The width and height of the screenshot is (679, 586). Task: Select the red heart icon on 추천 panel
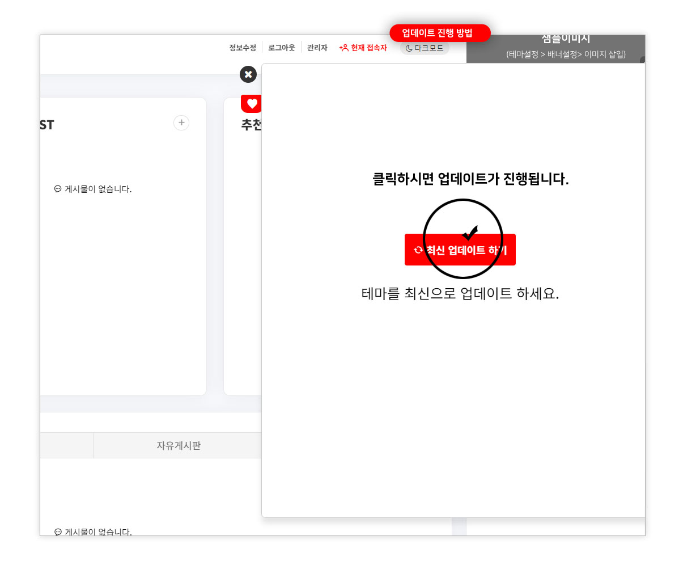point(252,103)
